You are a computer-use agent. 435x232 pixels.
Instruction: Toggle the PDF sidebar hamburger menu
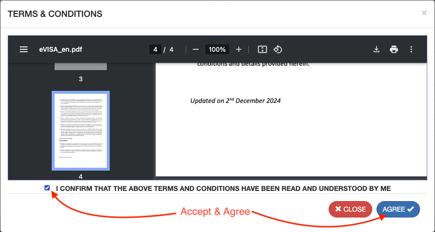[x=24, y=49]
